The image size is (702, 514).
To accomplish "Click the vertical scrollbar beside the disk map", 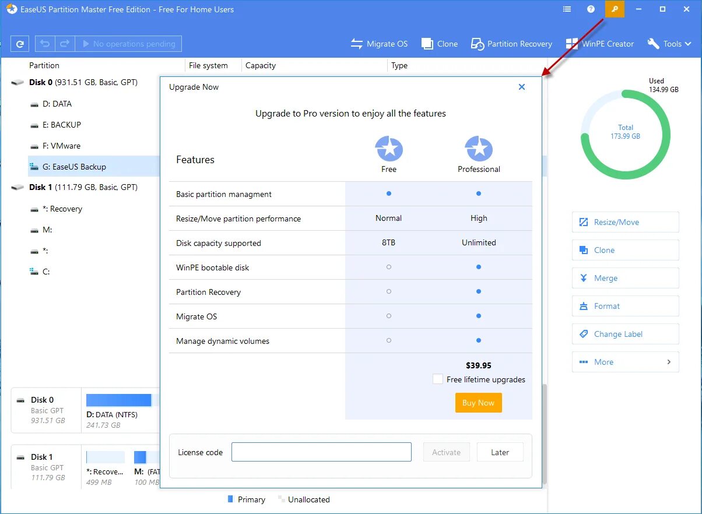I will point(545,434).
